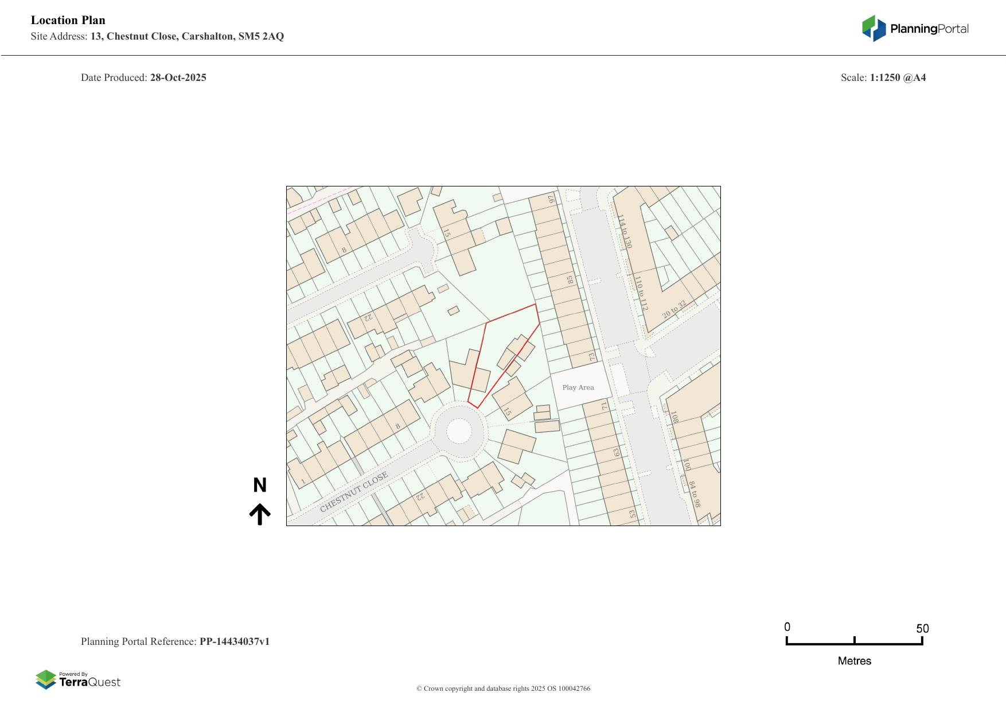1006x712 pixels.
Task: Click the Planning Portal Reference PP-14434037v1
Action: pyautogui.click(x=175, y=641)
